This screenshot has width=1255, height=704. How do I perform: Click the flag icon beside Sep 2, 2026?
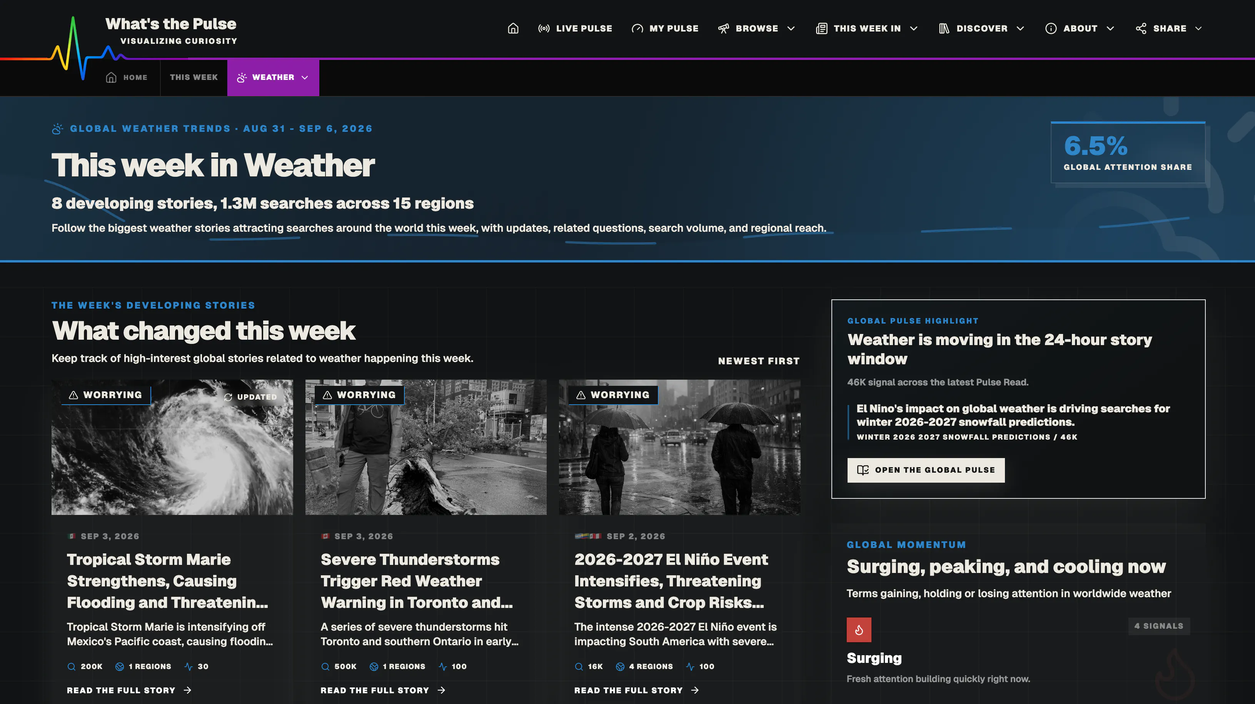click(587, 536)
